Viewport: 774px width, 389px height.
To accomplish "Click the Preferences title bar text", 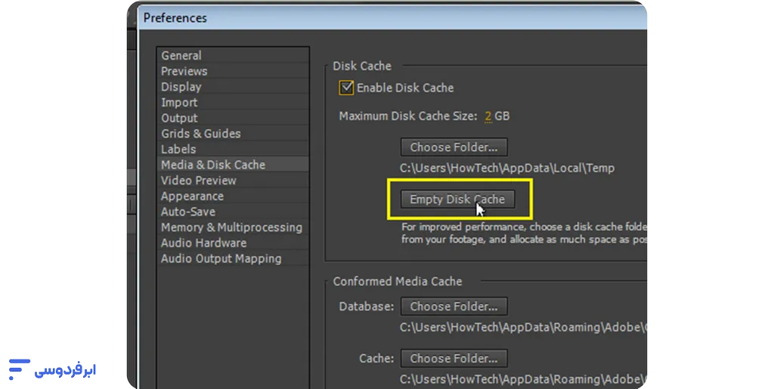I will click(x=175, y=18).
